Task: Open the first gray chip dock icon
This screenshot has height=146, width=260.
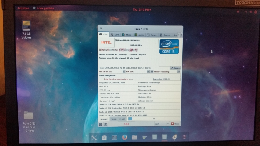Action: [155, 137]
